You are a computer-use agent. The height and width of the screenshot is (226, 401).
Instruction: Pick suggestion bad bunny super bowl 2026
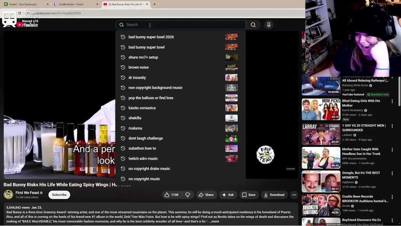(181, 37)
